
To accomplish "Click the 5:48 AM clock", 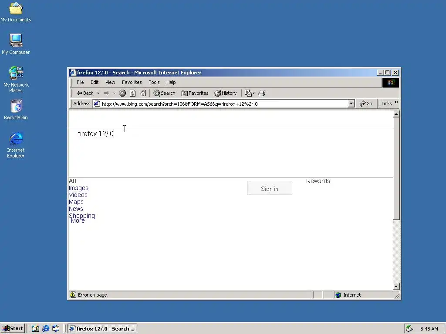I will (429, 329).
